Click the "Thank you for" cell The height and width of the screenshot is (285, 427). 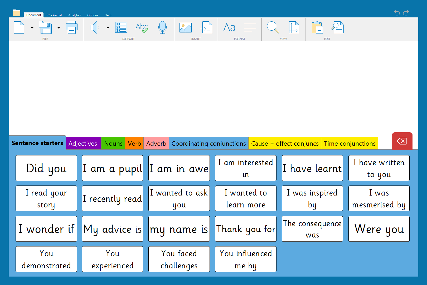pyautogui.click(x=246, y=229)
